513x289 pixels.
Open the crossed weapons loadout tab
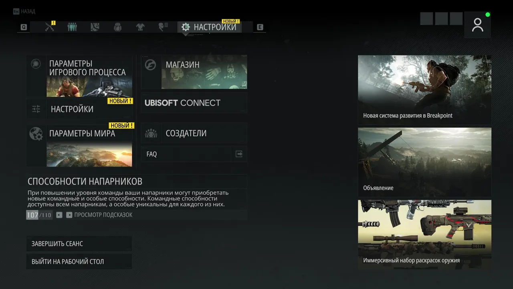pos(50,27)
